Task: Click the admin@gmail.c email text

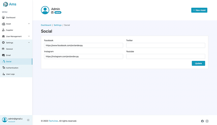Action: pyautogui.click(x=15, y=119)
